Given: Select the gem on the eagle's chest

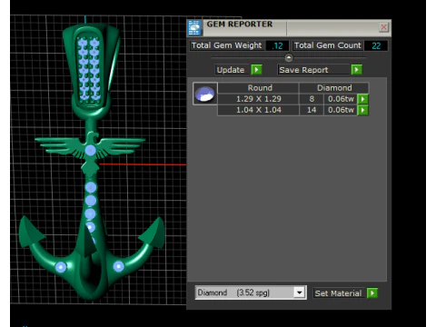Looking at the screenshot, I should [90, 150].
